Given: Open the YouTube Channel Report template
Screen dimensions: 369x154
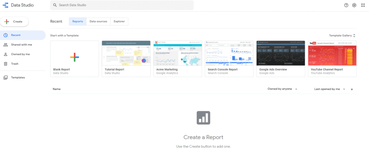Looking at the screenshot, I should click(332, 59).
